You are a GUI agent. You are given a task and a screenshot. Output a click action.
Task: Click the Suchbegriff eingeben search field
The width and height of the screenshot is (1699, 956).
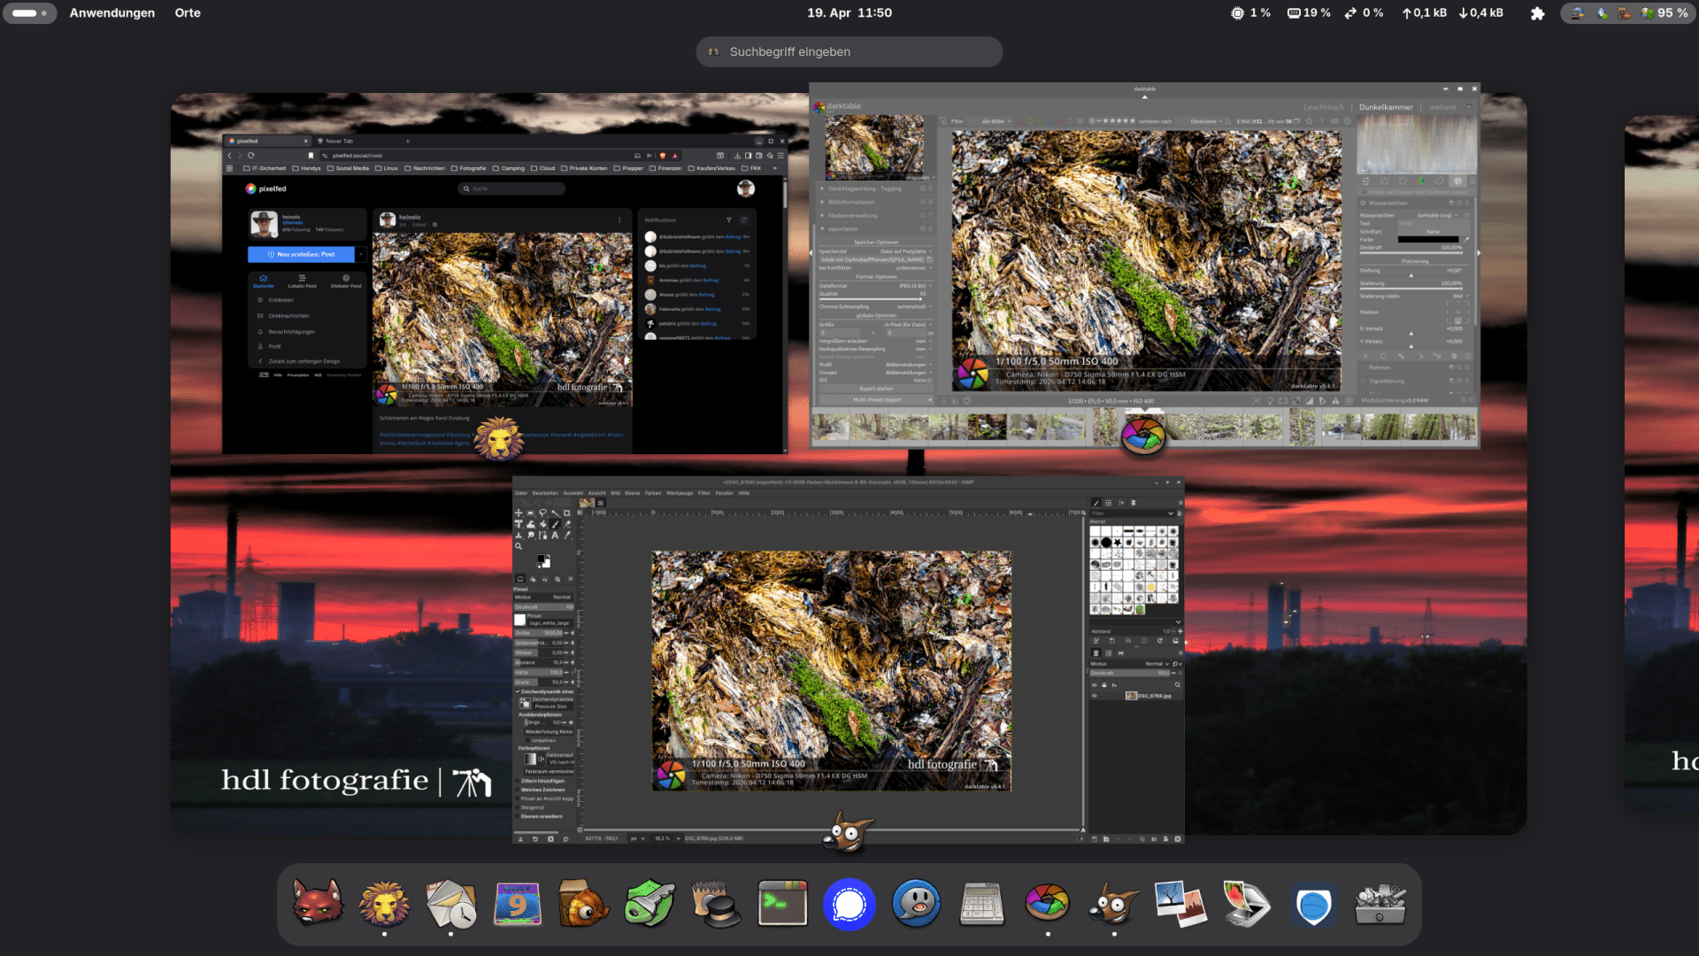pos(849,51)
